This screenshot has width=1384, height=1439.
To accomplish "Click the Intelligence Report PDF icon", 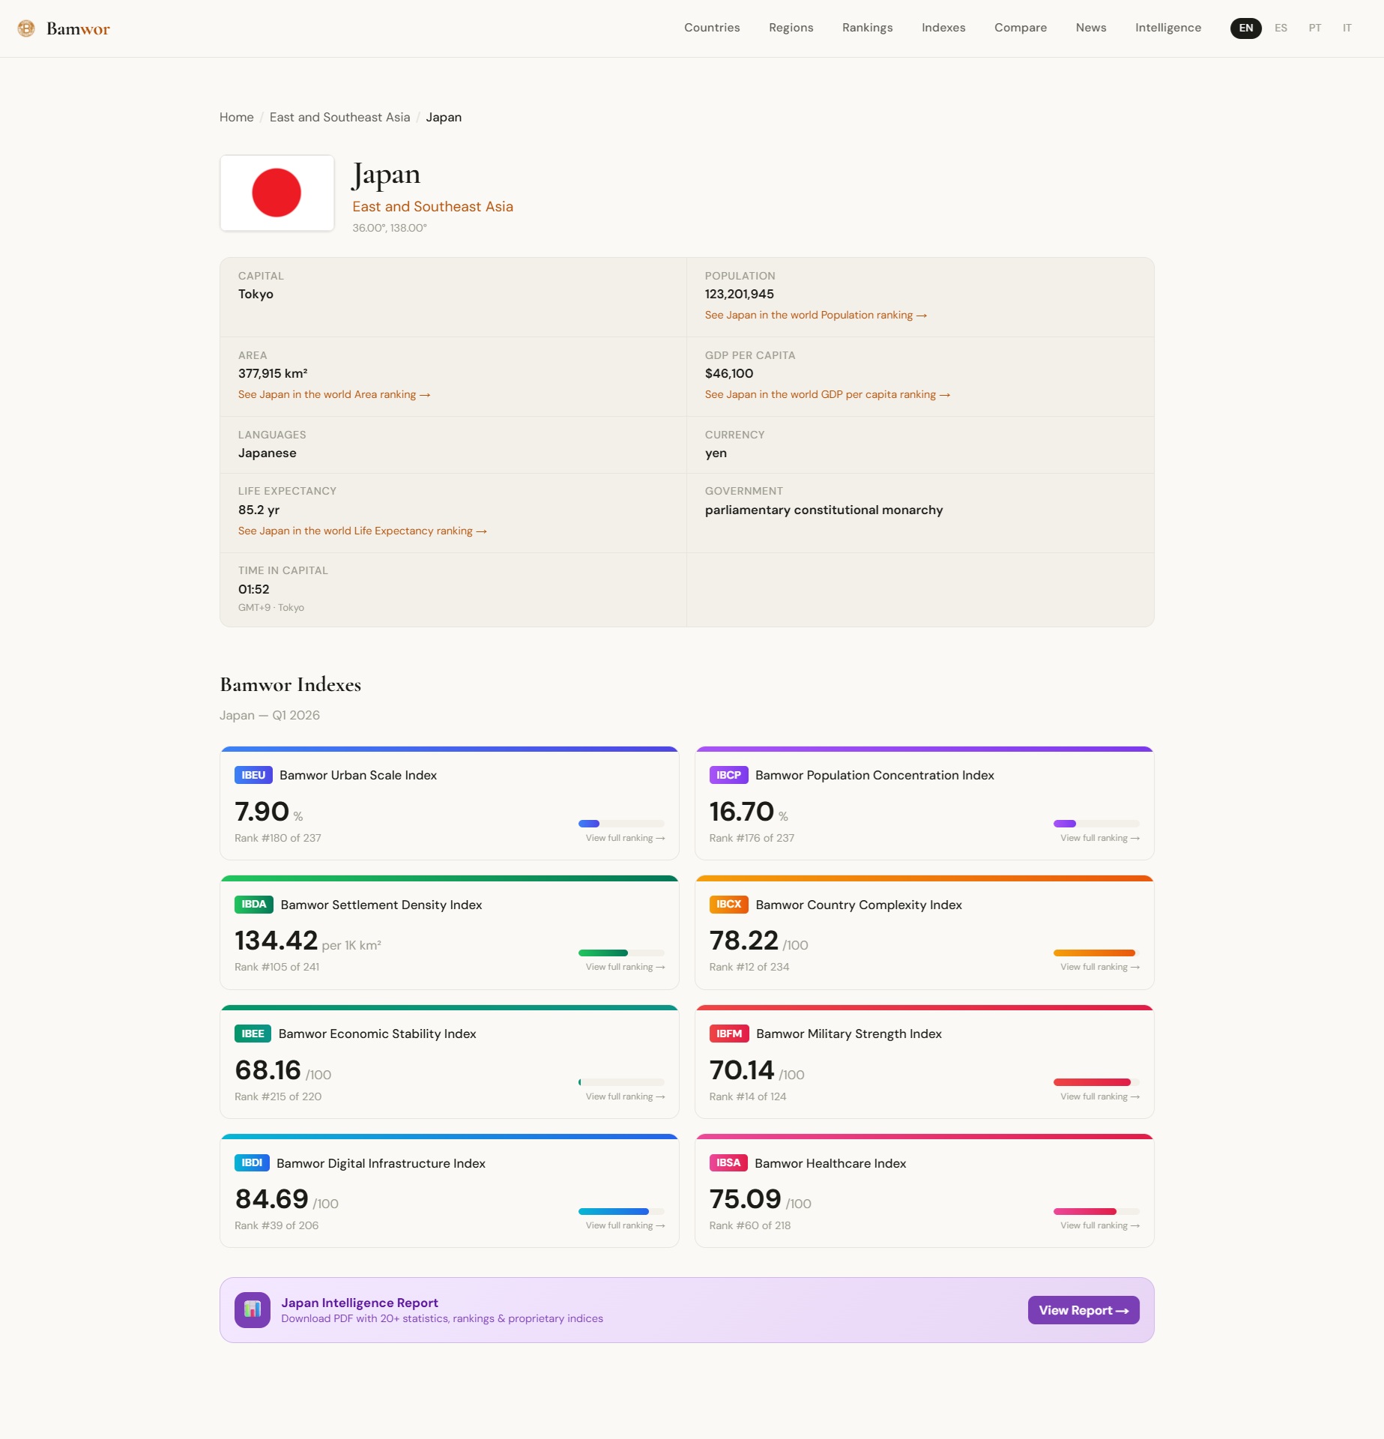I will (x=253, y=1309).
